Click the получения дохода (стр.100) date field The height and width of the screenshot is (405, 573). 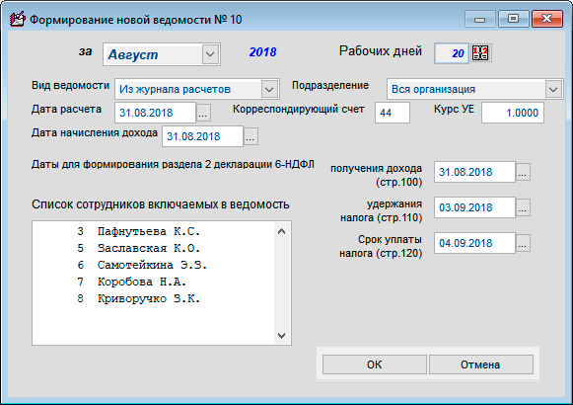coord(474,172)
